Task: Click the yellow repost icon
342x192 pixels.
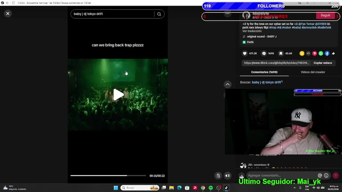Action: 302,54
